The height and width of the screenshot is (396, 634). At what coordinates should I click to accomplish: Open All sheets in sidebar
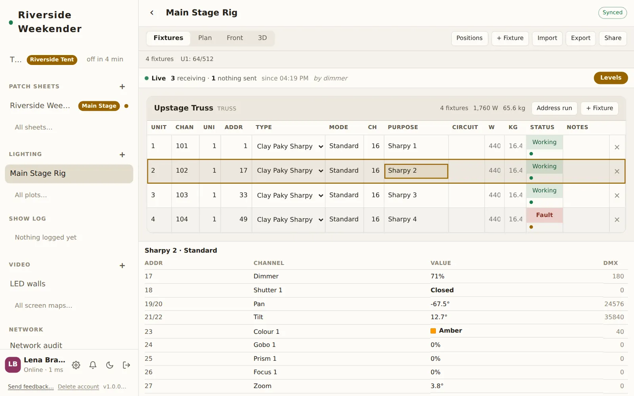coord(34,128)
